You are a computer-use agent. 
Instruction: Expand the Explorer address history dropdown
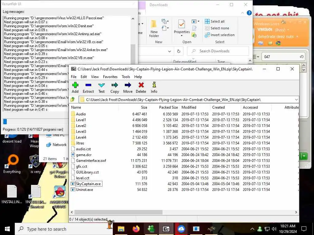169,51
